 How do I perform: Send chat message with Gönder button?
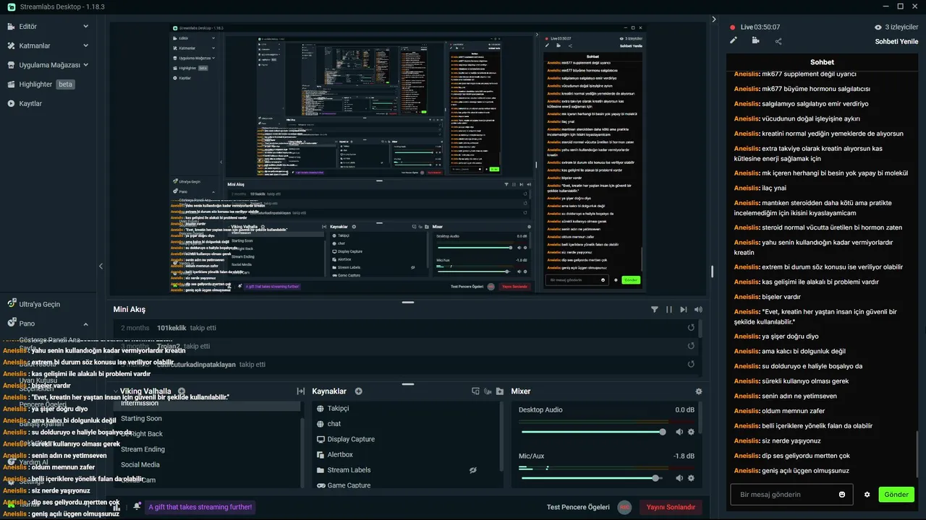896,495
